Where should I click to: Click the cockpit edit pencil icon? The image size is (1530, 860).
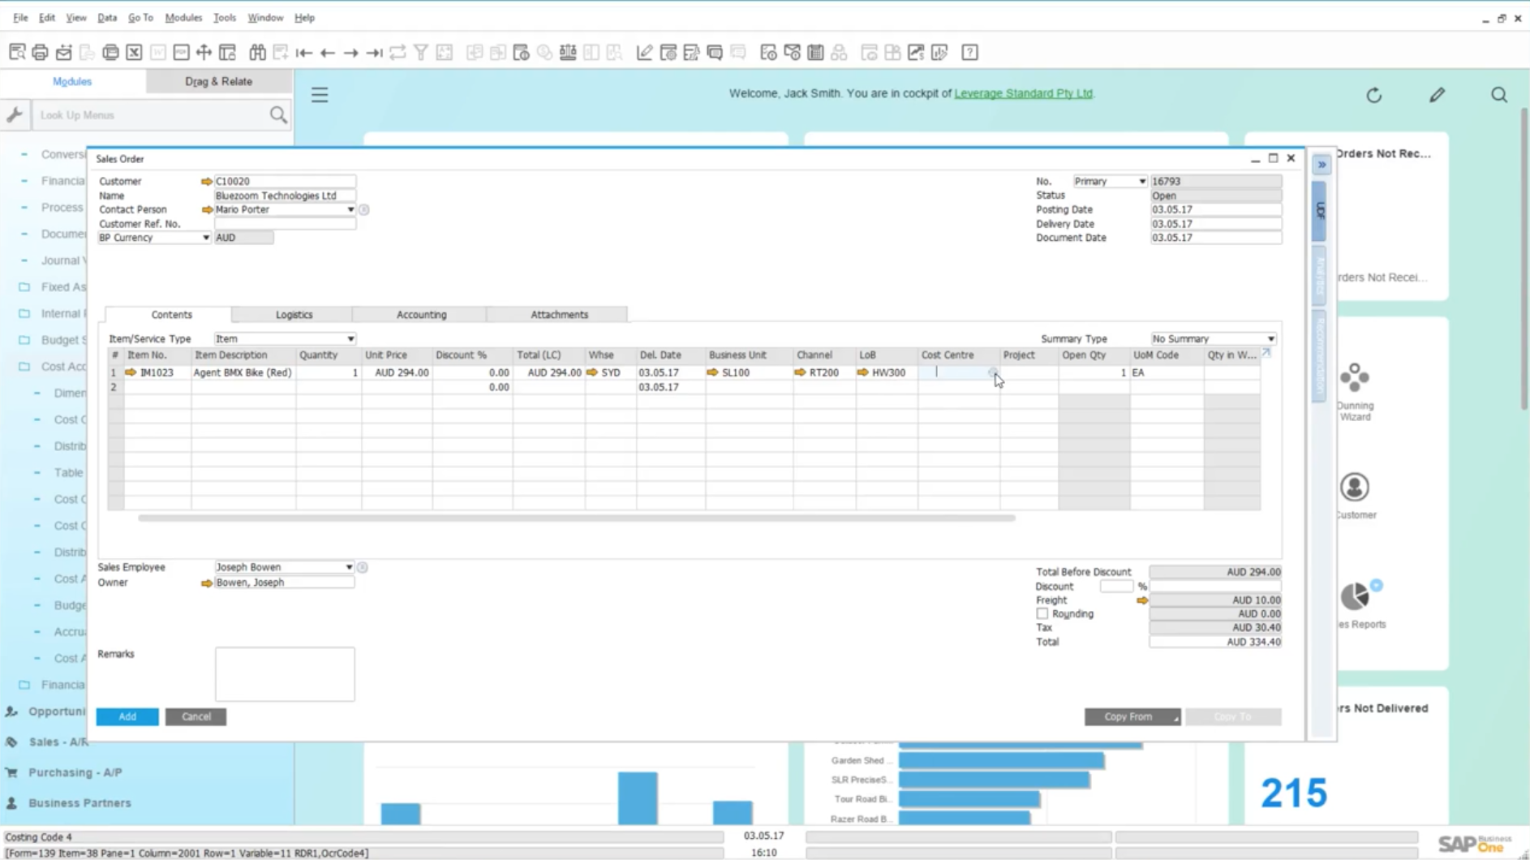pyautogui.click(x=1437, y=95)
